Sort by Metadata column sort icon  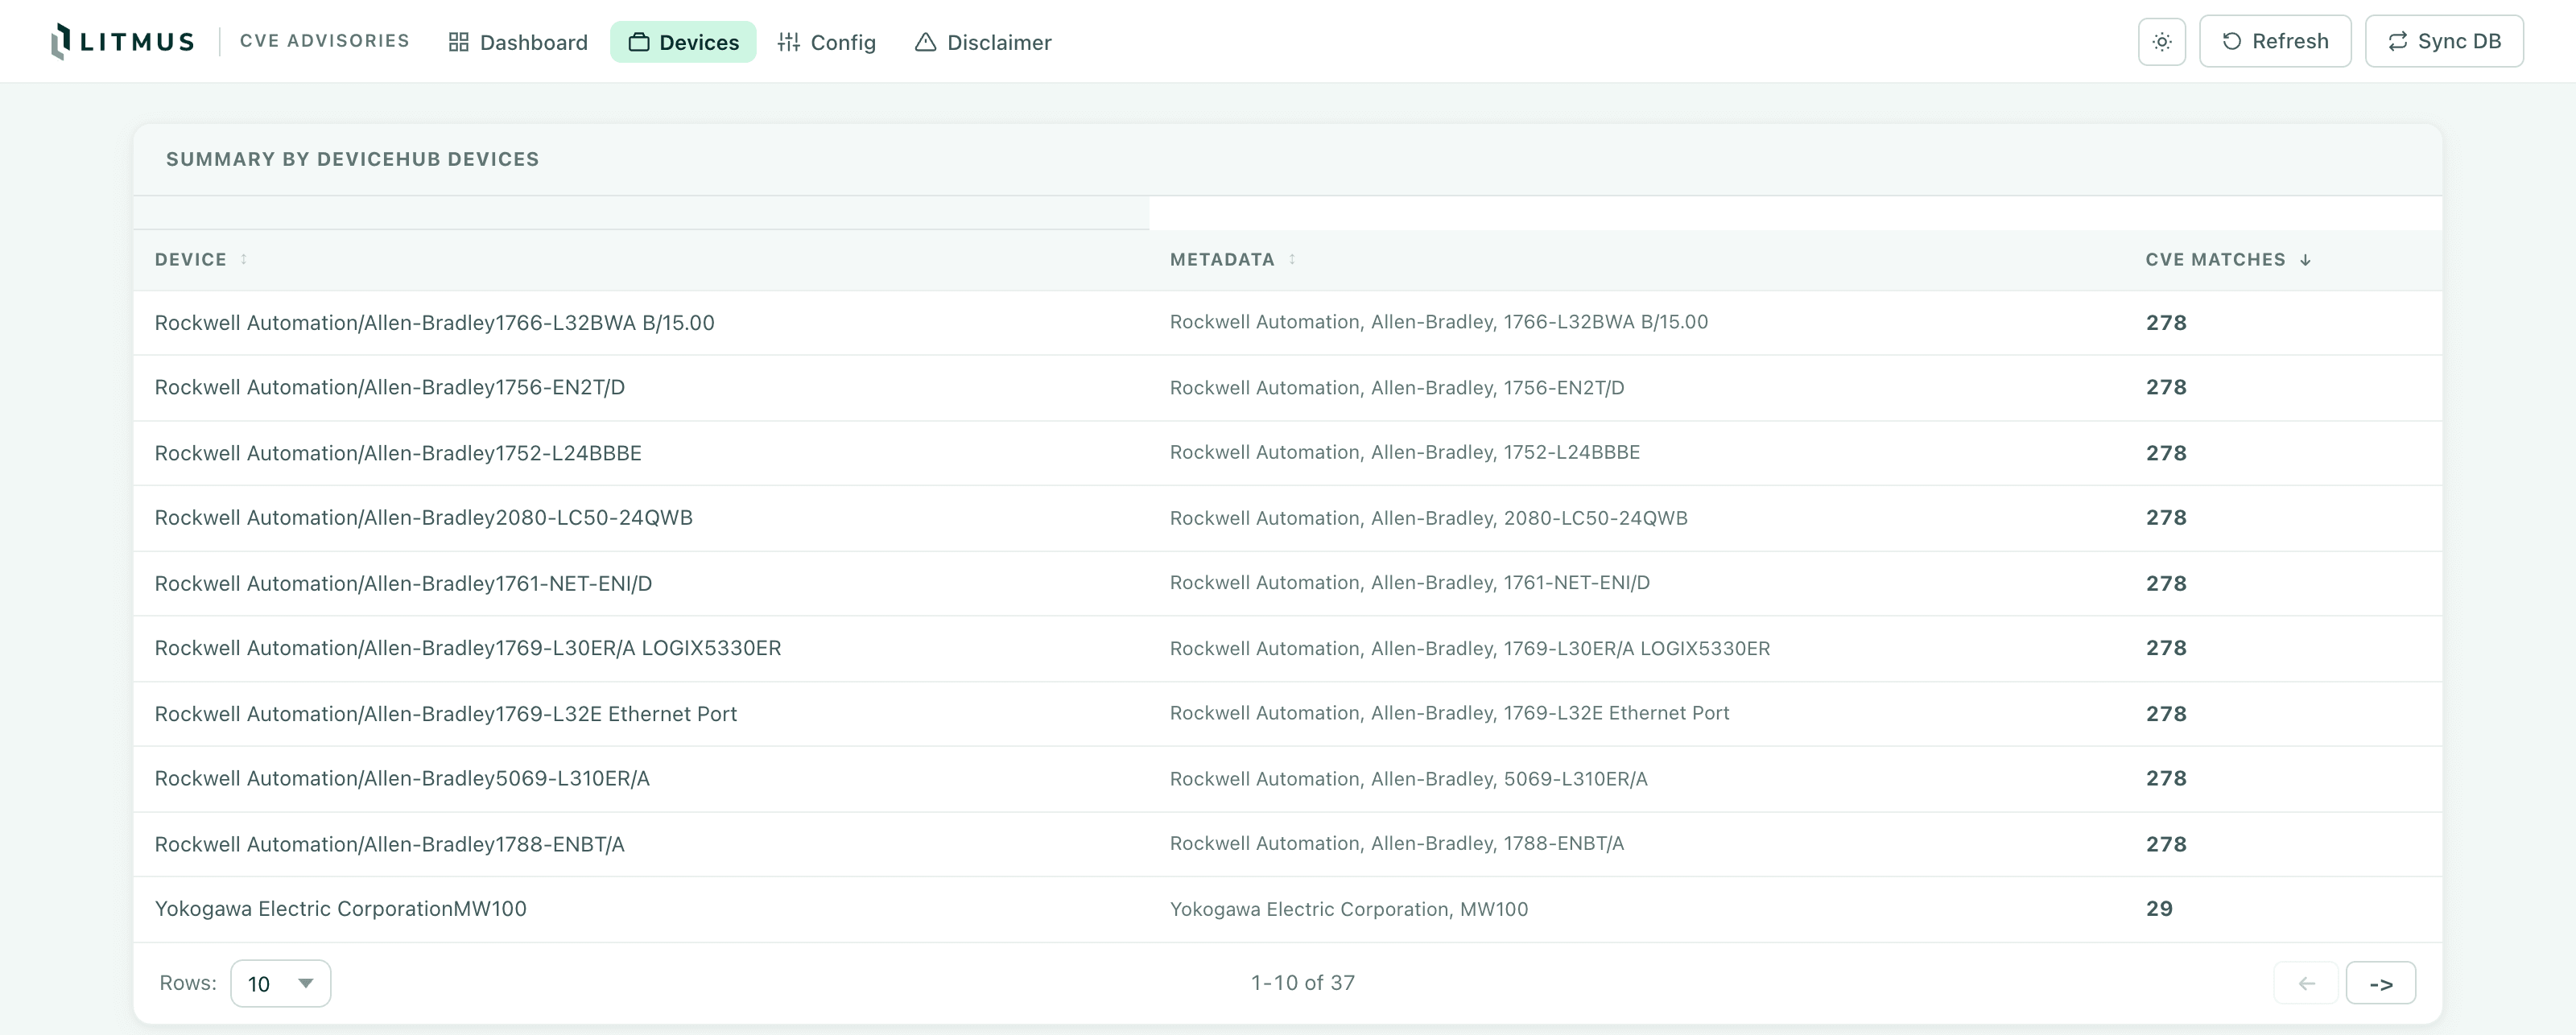[1292, 259]
